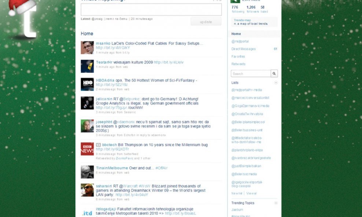The image size is (362, 217).
Task: Open TinainMelbourne username link
Action: point(112,168)
